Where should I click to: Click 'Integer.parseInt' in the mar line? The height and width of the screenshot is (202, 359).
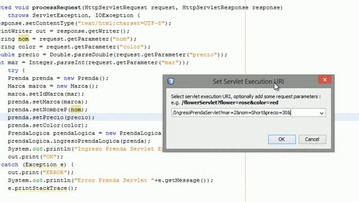(x=57, y=62)
